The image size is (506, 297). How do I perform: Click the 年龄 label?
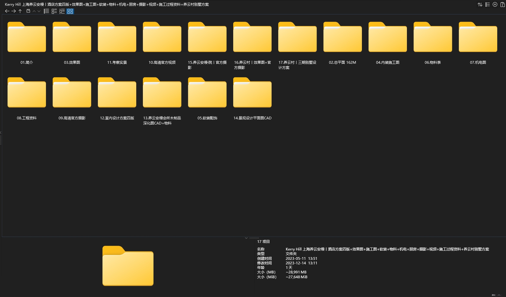(261, 268)
